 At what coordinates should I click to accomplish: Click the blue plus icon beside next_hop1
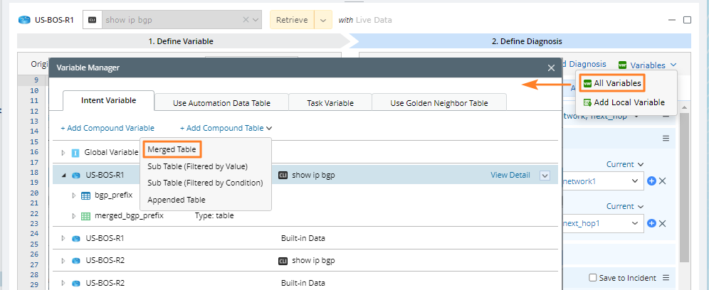pos(651,224)
